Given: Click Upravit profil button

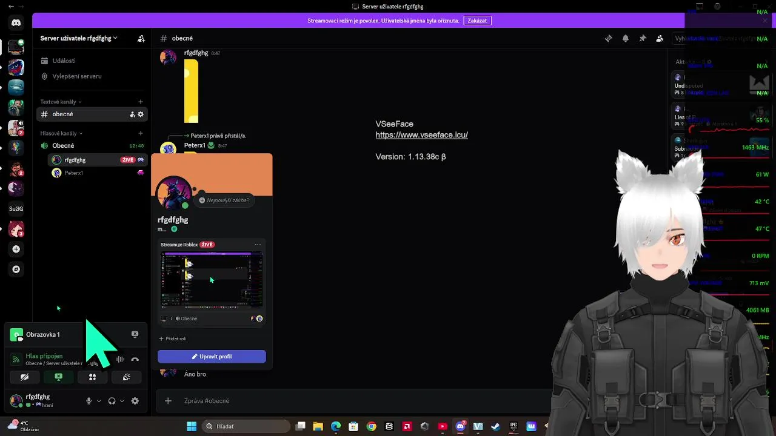Looking at the screenshot, I should (212, 357).
